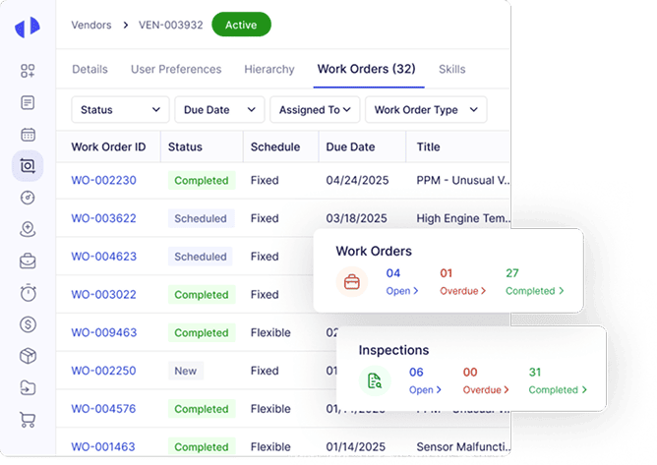This screenshot has width=657, height=465.
Task: Open work order WO-003622
Action: (104, 218)
